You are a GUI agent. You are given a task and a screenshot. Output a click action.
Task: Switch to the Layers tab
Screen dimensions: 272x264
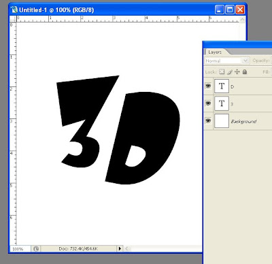215,52
